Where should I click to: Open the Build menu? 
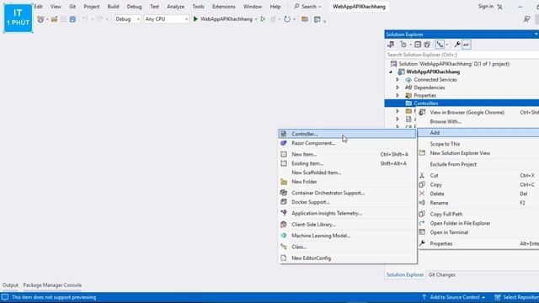point(113,7)
